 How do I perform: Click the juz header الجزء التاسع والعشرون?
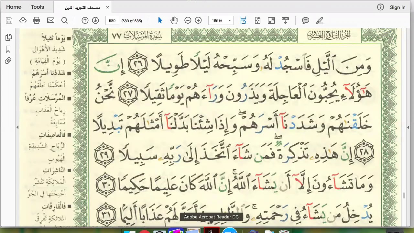(x=329, y=35)
